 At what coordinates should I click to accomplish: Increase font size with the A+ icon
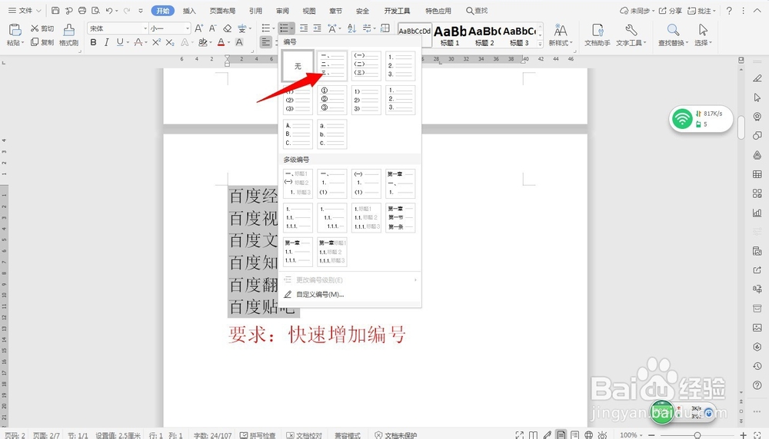pyautogui.click(x=198, y=28)
